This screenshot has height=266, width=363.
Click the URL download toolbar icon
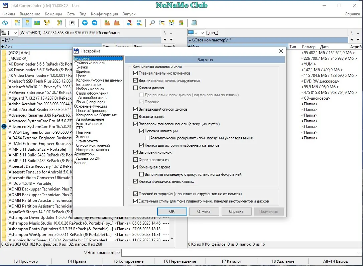click(x=139, y=23)
